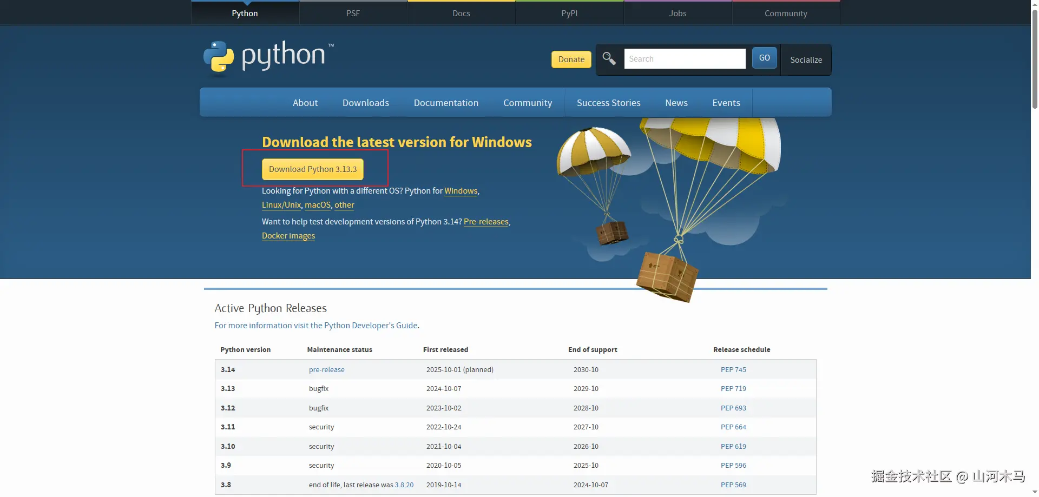Open the Success Stories menu

point(609,103)
